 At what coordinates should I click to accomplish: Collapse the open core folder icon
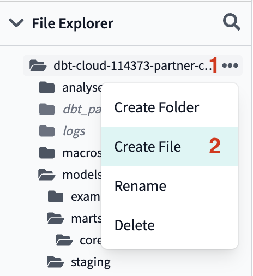(64, 240)
